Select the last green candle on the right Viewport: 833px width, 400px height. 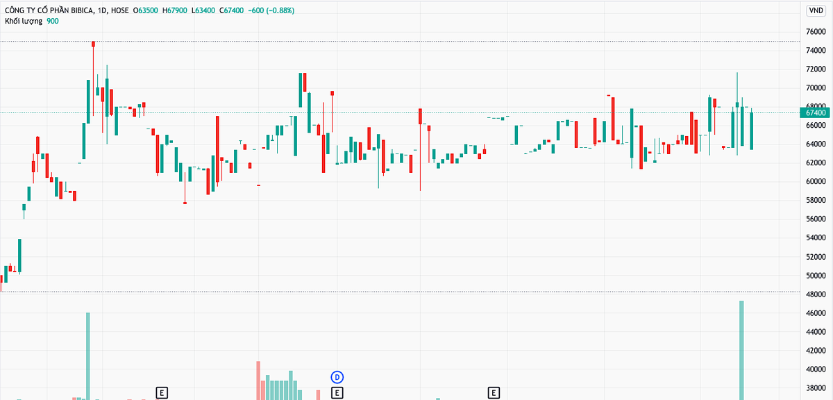(x=752, y=131)
